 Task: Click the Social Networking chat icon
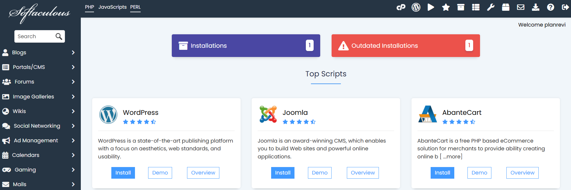tap(6, 126)
